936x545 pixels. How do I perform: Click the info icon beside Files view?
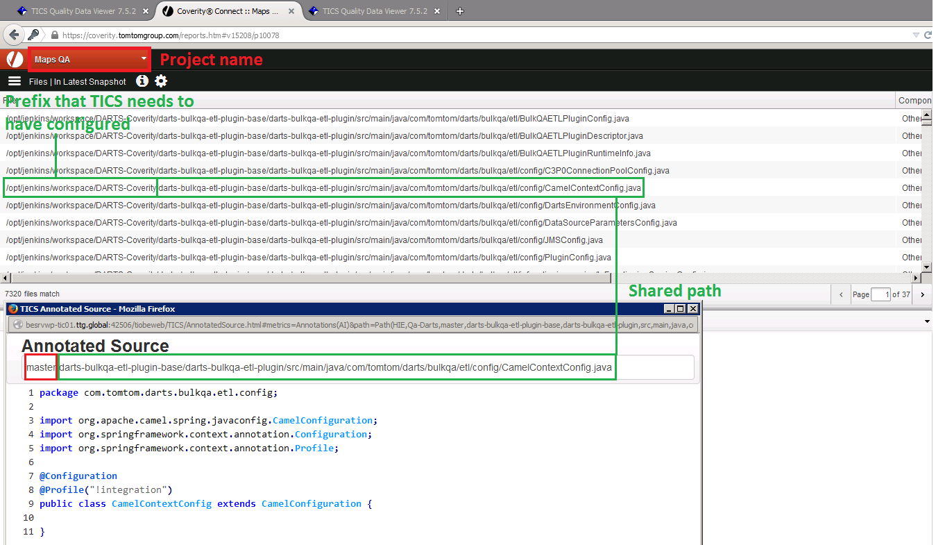[x=142, y=81]
